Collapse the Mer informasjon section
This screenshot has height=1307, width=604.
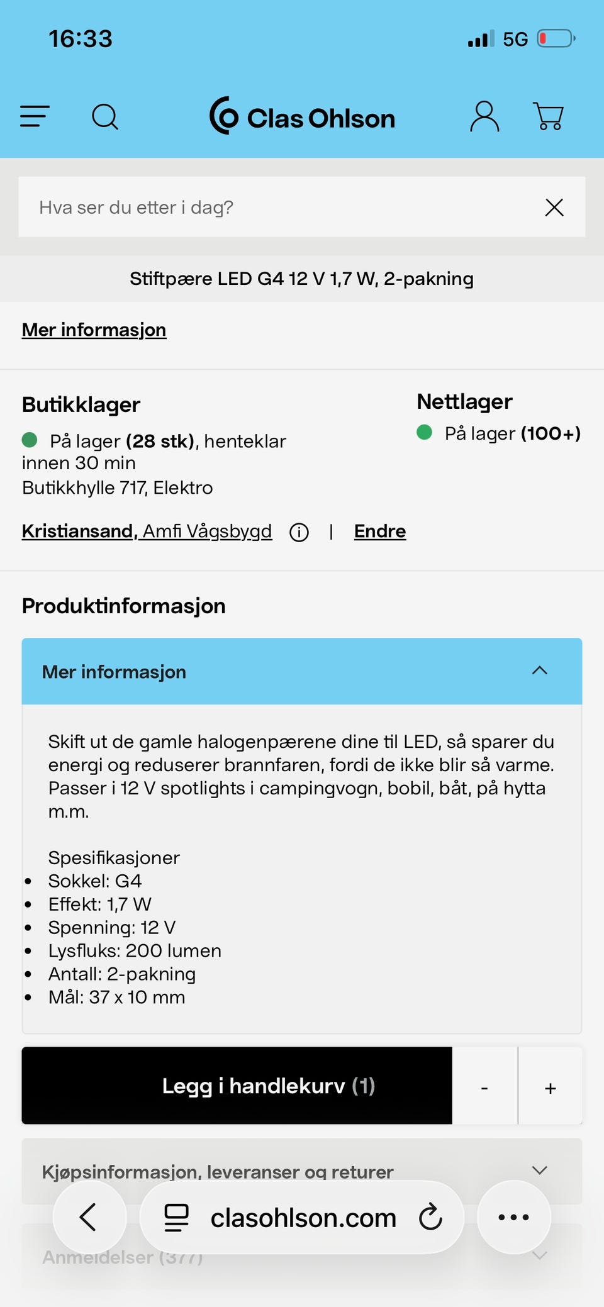click(539, 670)
